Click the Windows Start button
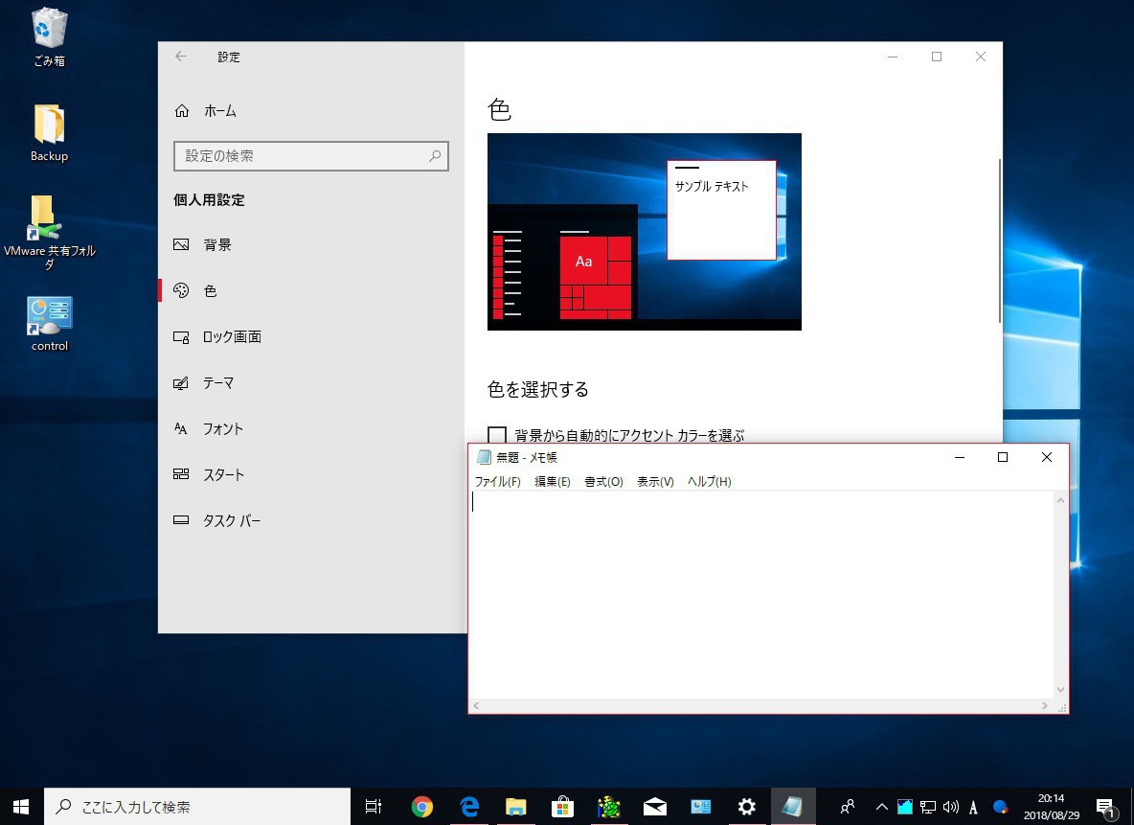1134x825 pixels. 21,807
